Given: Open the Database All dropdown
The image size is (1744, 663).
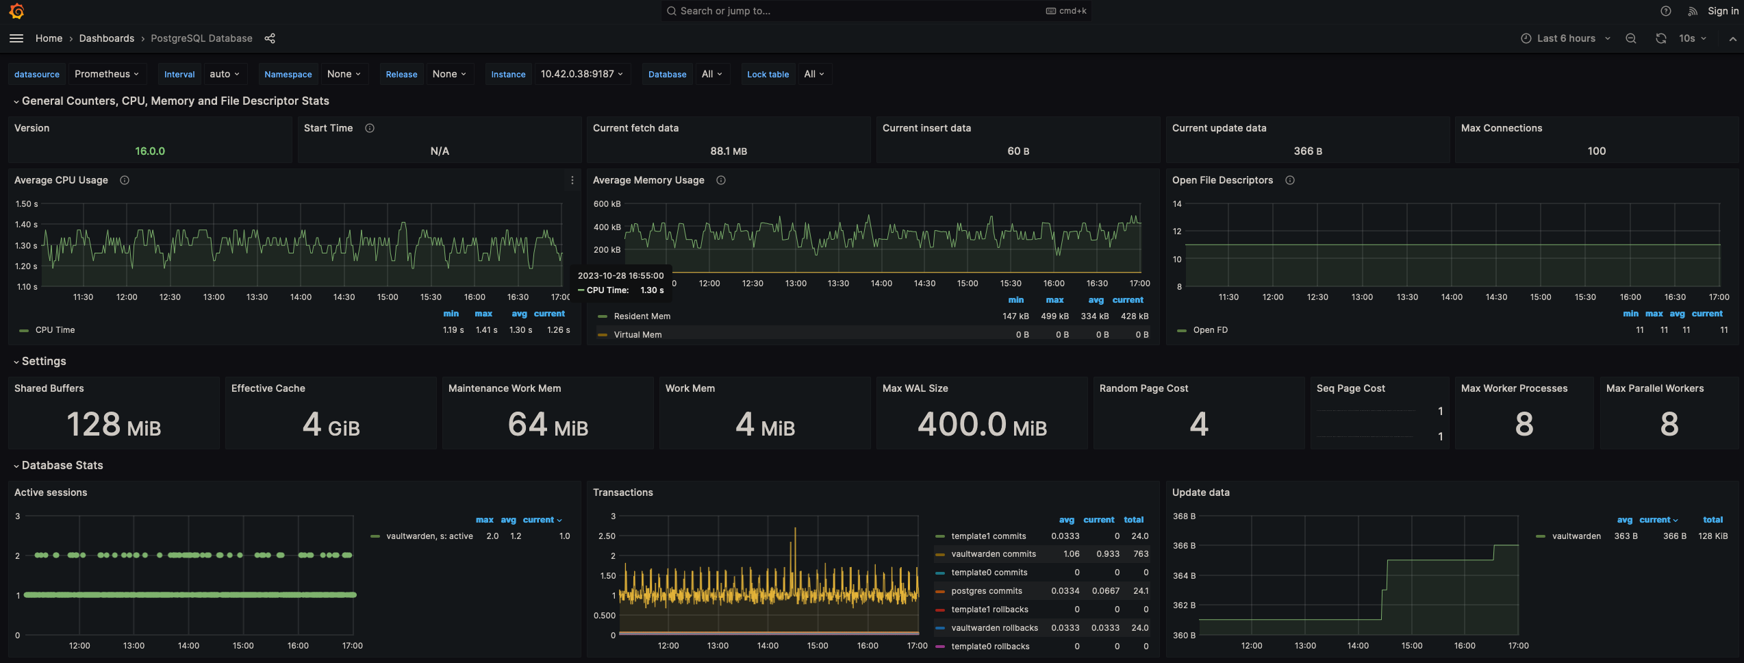Looking at the screenshot, I should (x=712, y=74).
